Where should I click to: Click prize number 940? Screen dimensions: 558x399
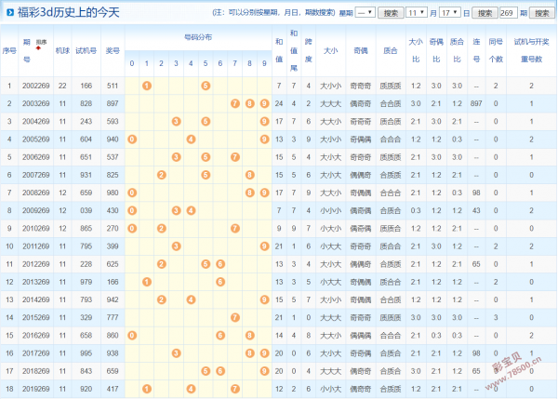[113, 140]
